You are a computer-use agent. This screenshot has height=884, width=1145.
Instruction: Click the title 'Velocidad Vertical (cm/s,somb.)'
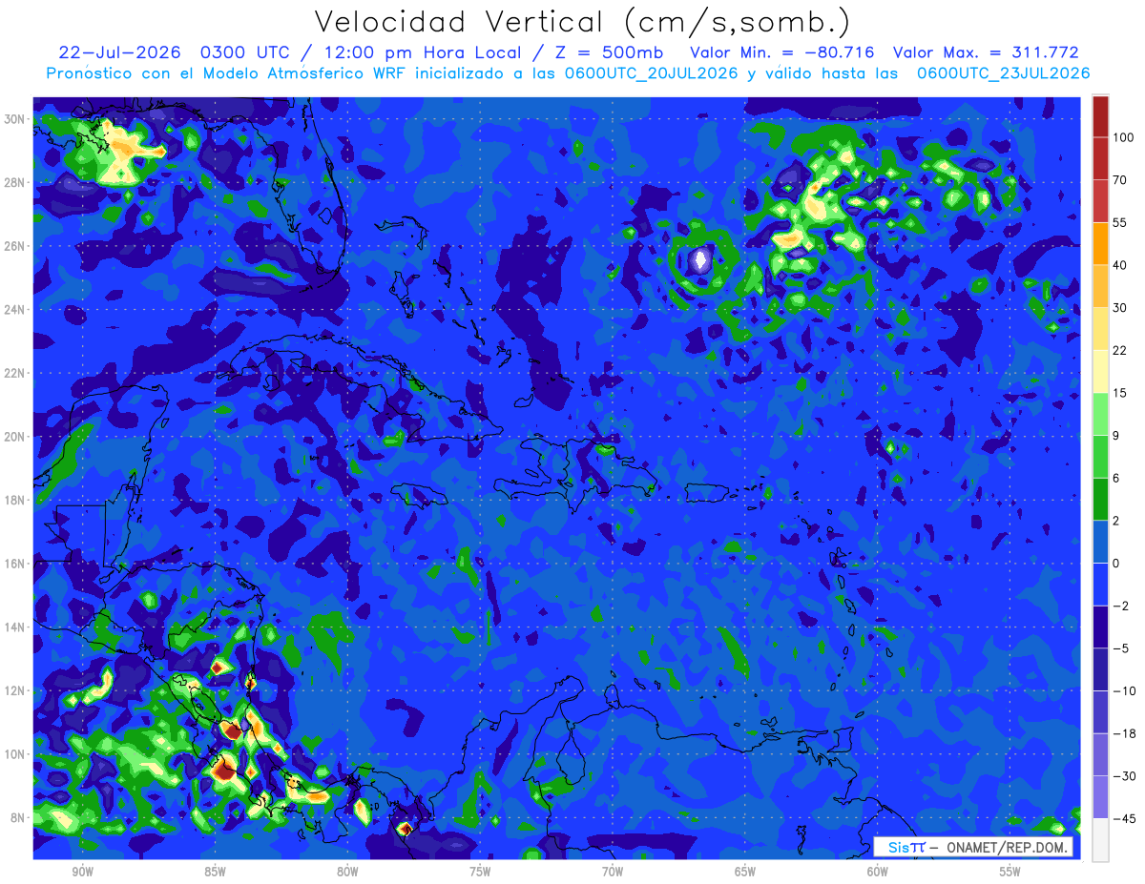pyautogui.click(x=582, y=23)
